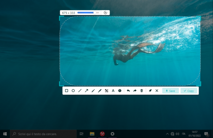
Task: Clear annotations with the trash icon
Action: click(142, 91)
